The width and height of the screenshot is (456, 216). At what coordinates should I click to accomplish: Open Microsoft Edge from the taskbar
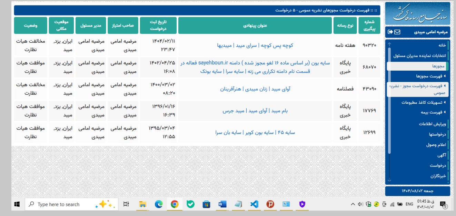pyautogui.click(x=159, y=204)
